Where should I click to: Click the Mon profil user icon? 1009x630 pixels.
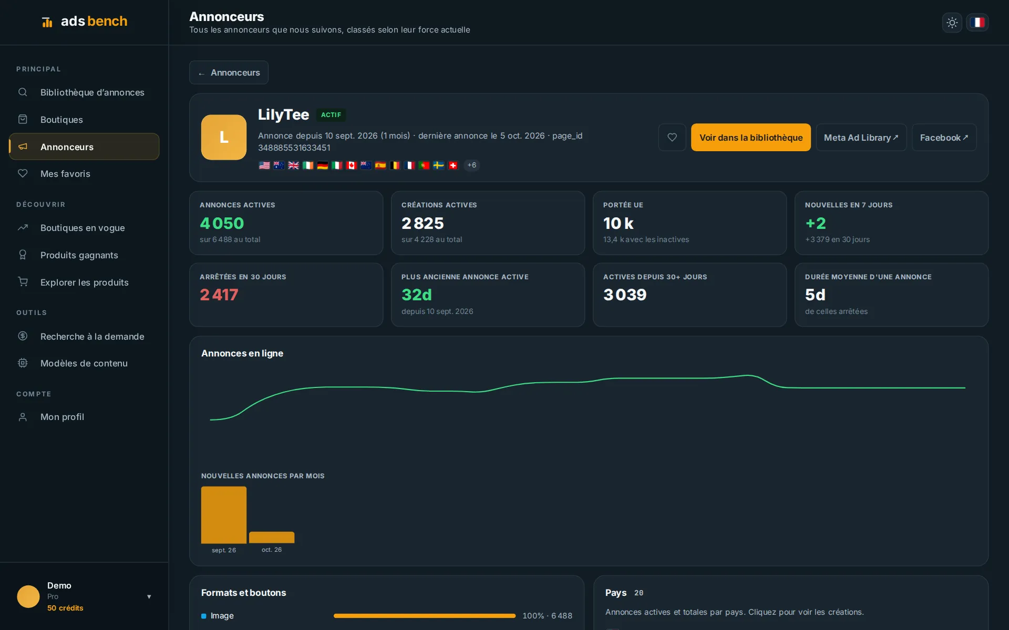tap(23, 417)
